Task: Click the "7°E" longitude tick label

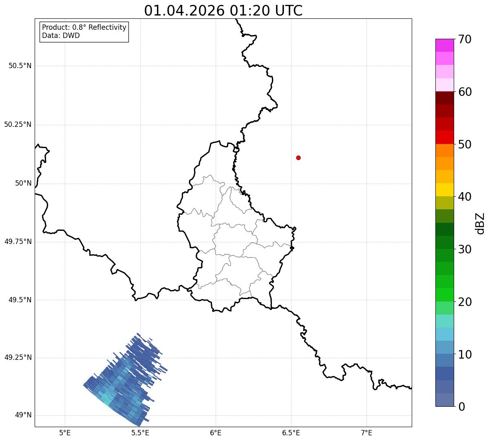Action: pos(366,432)
